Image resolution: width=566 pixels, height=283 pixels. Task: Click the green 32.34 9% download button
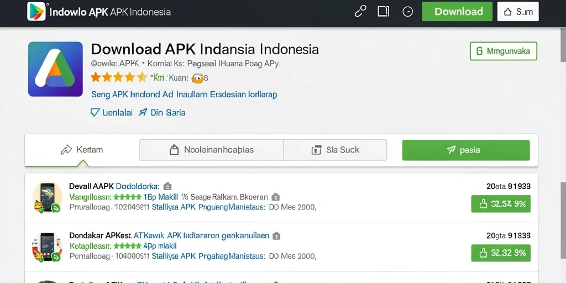[501, 204]
